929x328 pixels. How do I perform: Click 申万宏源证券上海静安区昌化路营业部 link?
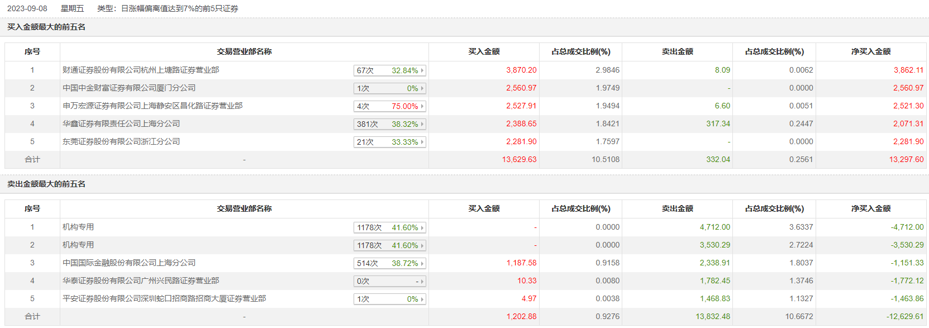(x=153, y=106)
